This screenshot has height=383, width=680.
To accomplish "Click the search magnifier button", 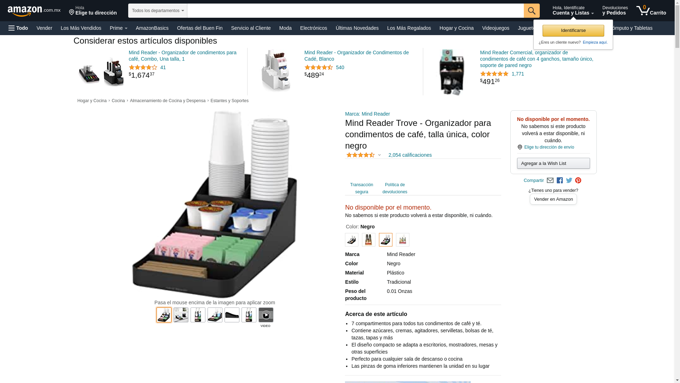I will click(532, 11).
